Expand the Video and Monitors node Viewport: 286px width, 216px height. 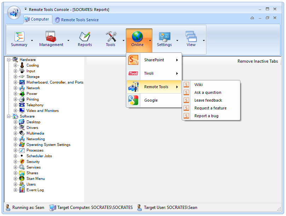click(x=15, y=110)
